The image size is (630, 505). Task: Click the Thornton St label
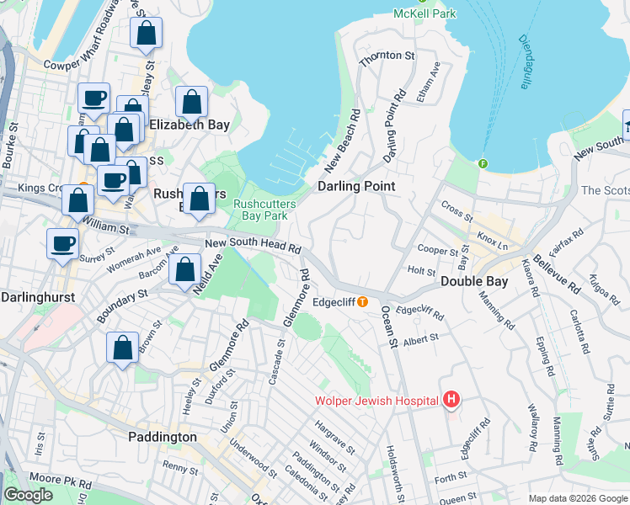[387, 58]
